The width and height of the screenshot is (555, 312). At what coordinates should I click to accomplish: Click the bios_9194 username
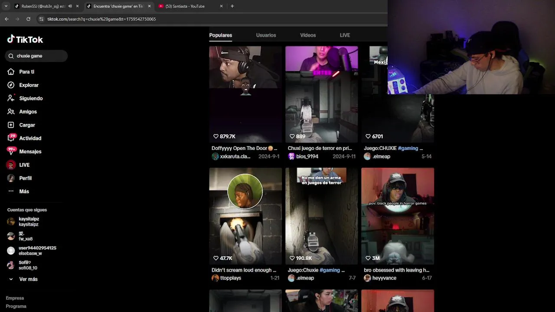click(307, 156)
